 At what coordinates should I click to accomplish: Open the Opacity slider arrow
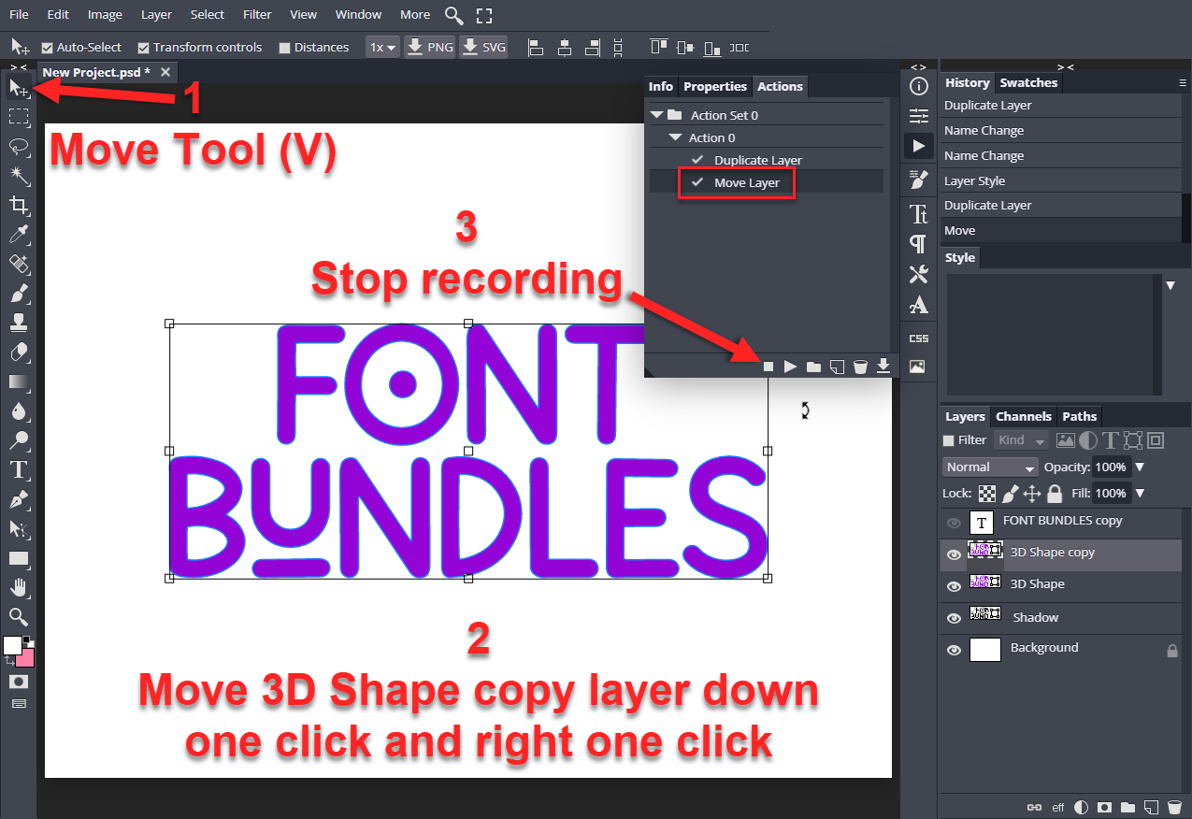pos(1139,467)
